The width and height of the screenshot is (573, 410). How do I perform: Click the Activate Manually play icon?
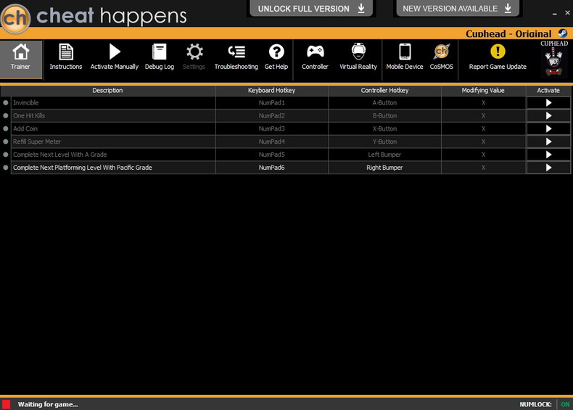click(x=115, y=52)
